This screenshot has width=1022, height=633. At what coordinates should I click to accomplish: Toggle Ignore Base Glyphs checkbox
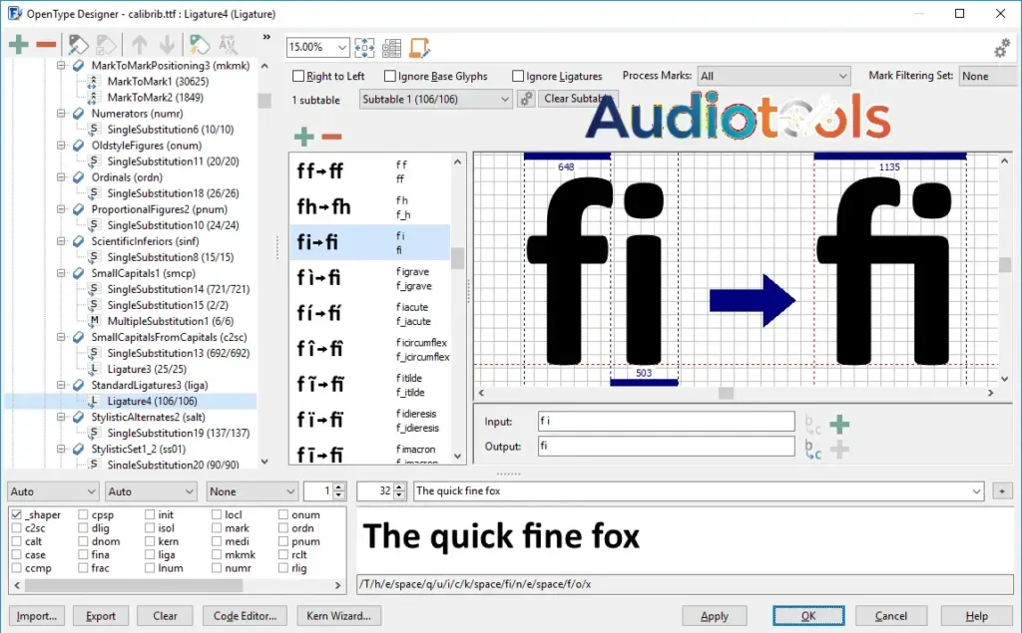390,76
